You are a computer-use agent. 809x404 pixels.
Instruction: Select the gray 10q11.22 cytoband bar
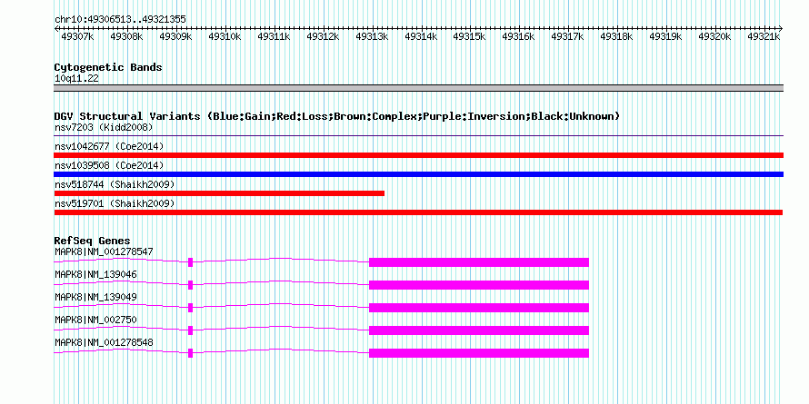pyautogui.click(x=418, y=88)
